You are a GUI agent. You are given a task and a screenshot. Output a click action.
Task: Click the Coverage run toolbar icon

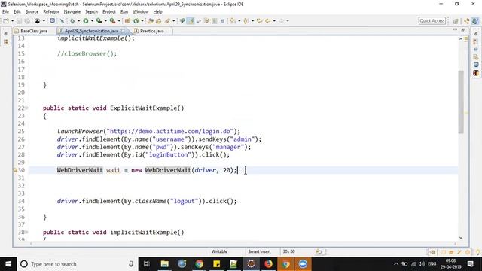pos(99,21)
